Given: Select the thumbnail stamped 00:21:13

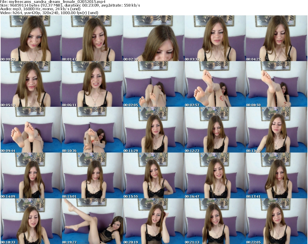Looking at the screenshot, I should pyautogui.click(x=215, y=221).
